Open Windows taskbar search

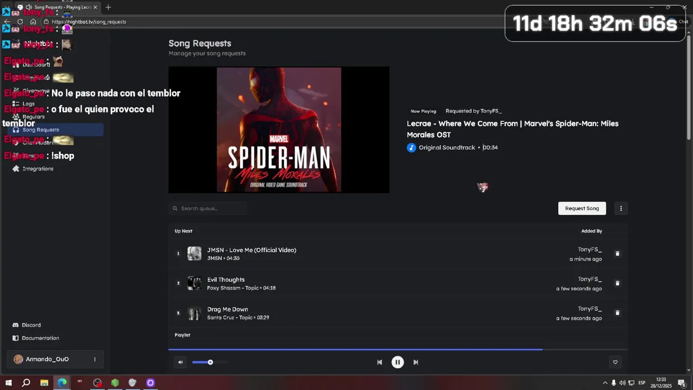[x=26, y=383]
